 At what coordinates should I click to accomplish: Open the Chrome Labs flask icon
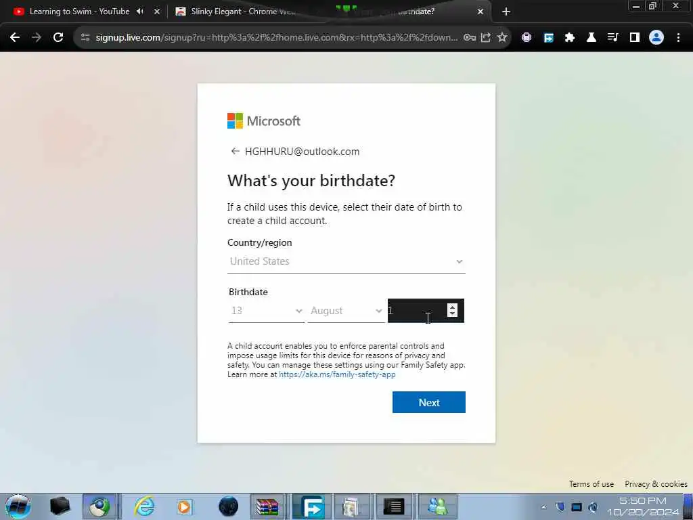pyautogui.click(x=591, y=38)
